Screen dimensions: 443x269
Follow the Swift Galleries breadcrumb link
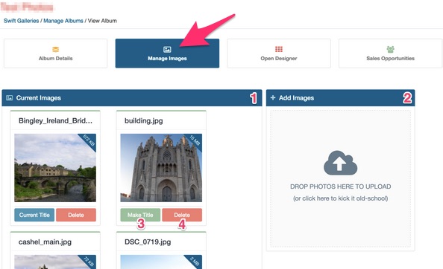tap(21, 21)
